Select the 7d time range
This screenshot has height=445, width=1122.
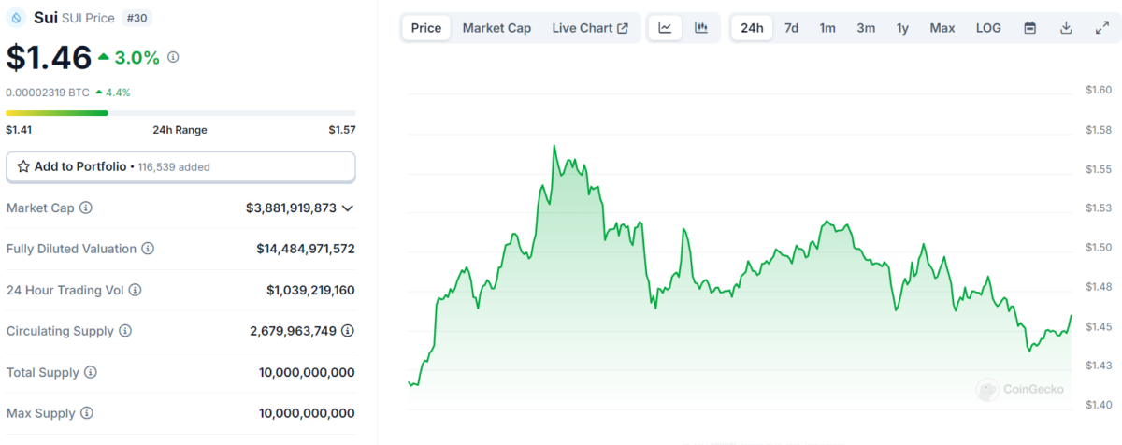click(791, 28)
